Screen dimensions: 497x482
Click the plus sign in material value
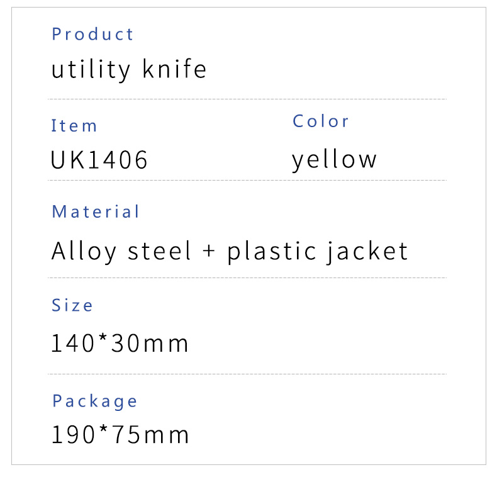[209, 252]
